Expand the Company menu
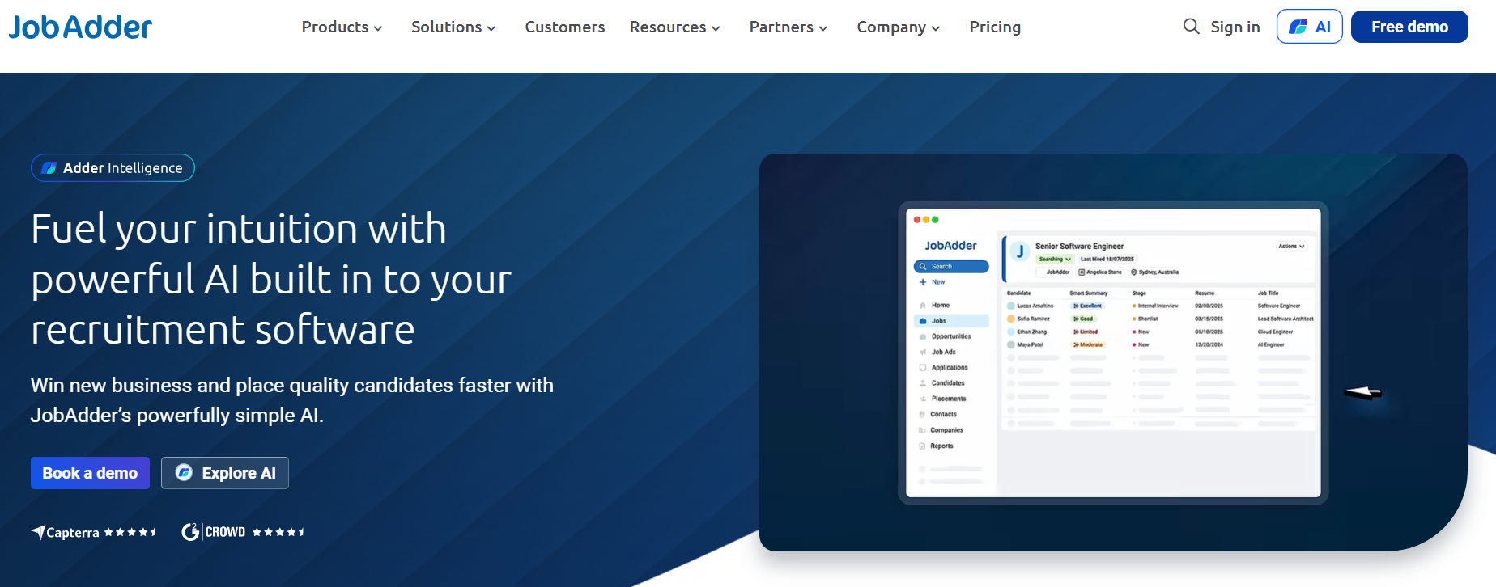 [899, 27]
